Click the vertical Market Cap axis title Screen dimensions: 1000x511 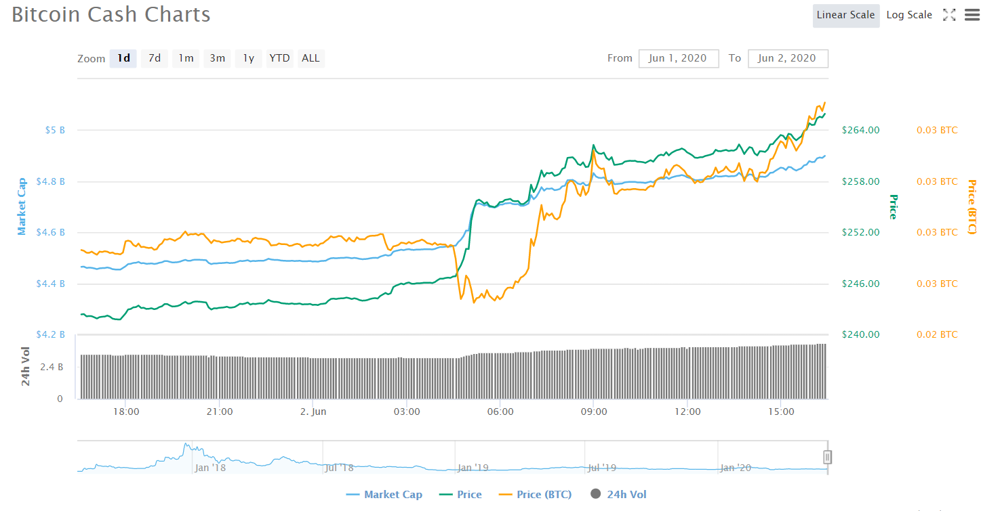pyautogui.click(x=22, y=206)
